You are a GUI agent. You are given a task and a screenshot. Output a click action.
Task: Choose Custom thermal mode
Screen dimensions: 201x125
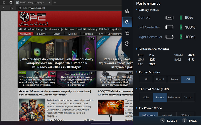[x=188, y=97]
